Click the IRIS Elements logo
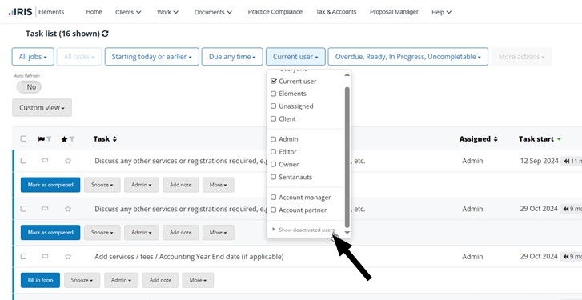Image resolution: width=582 pixels, height=300 pixels. point(36,12)
